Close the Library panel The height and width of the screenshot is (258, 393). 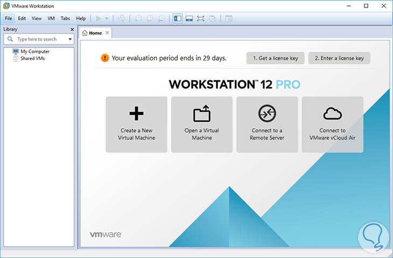72,29
